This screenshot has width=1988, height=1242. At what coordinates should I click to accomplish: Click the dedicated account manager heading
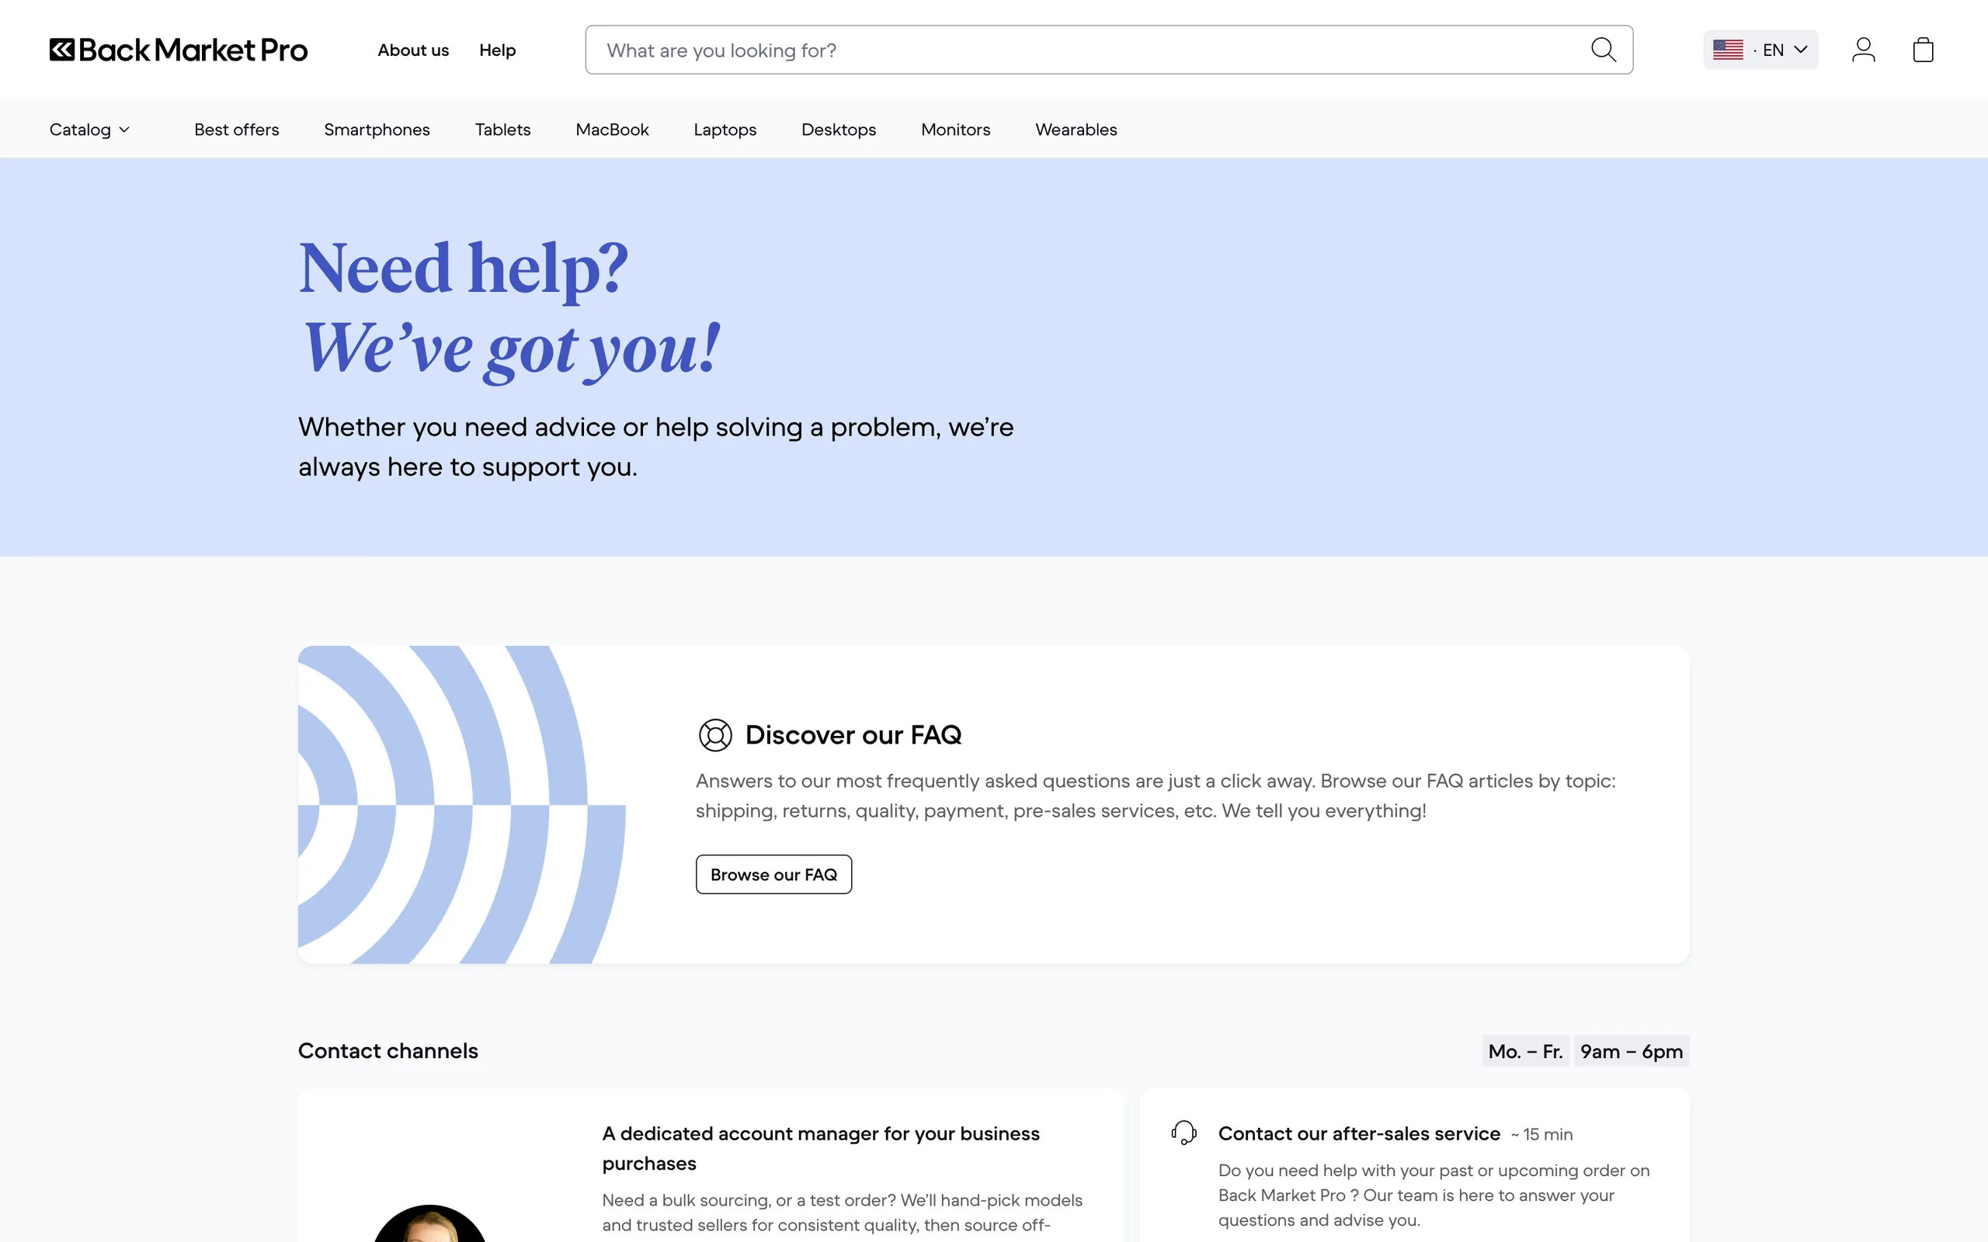[821, 1148]
